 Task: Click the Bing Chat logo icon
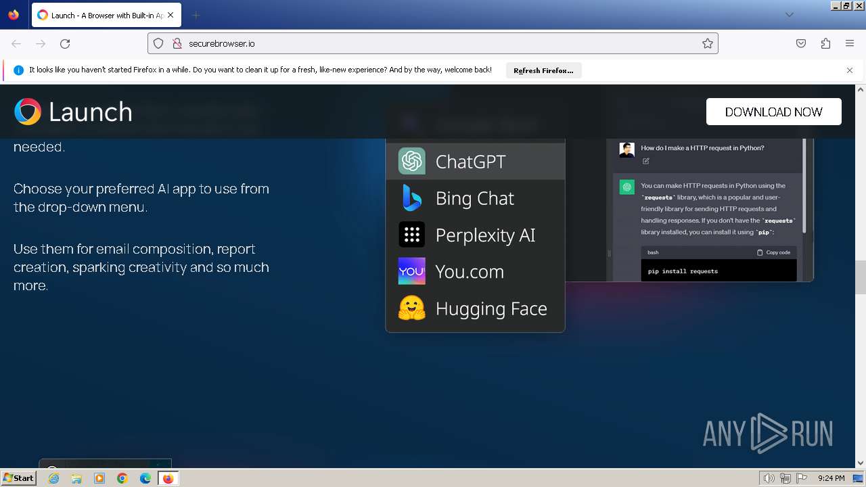[412, 198]
